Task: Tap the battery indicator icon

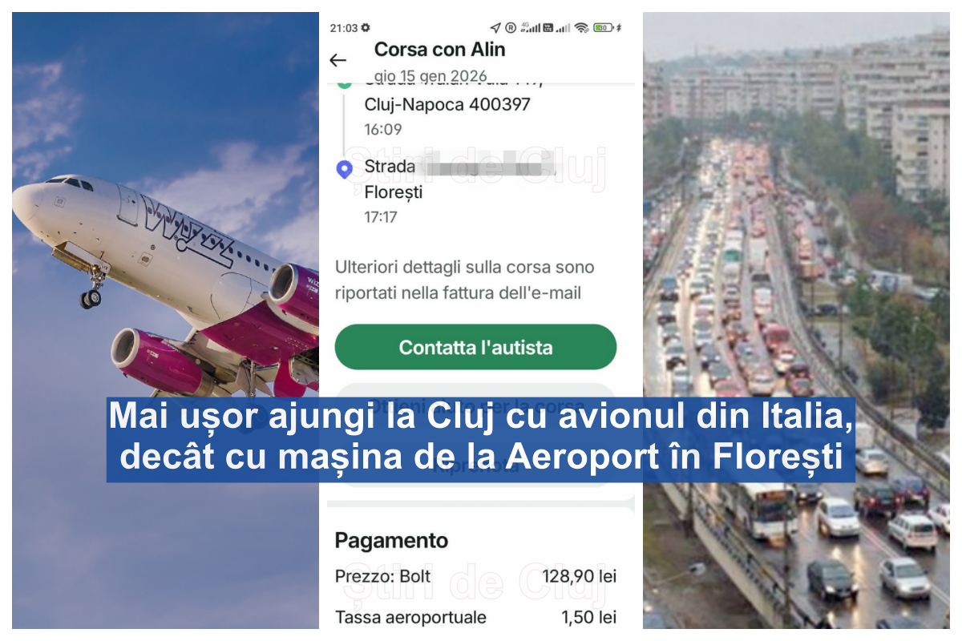Action: click(x=604, y=28)
